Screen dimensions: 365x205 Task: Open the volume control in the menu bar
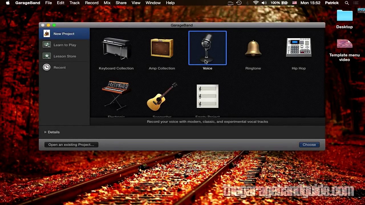pos(264,3)
